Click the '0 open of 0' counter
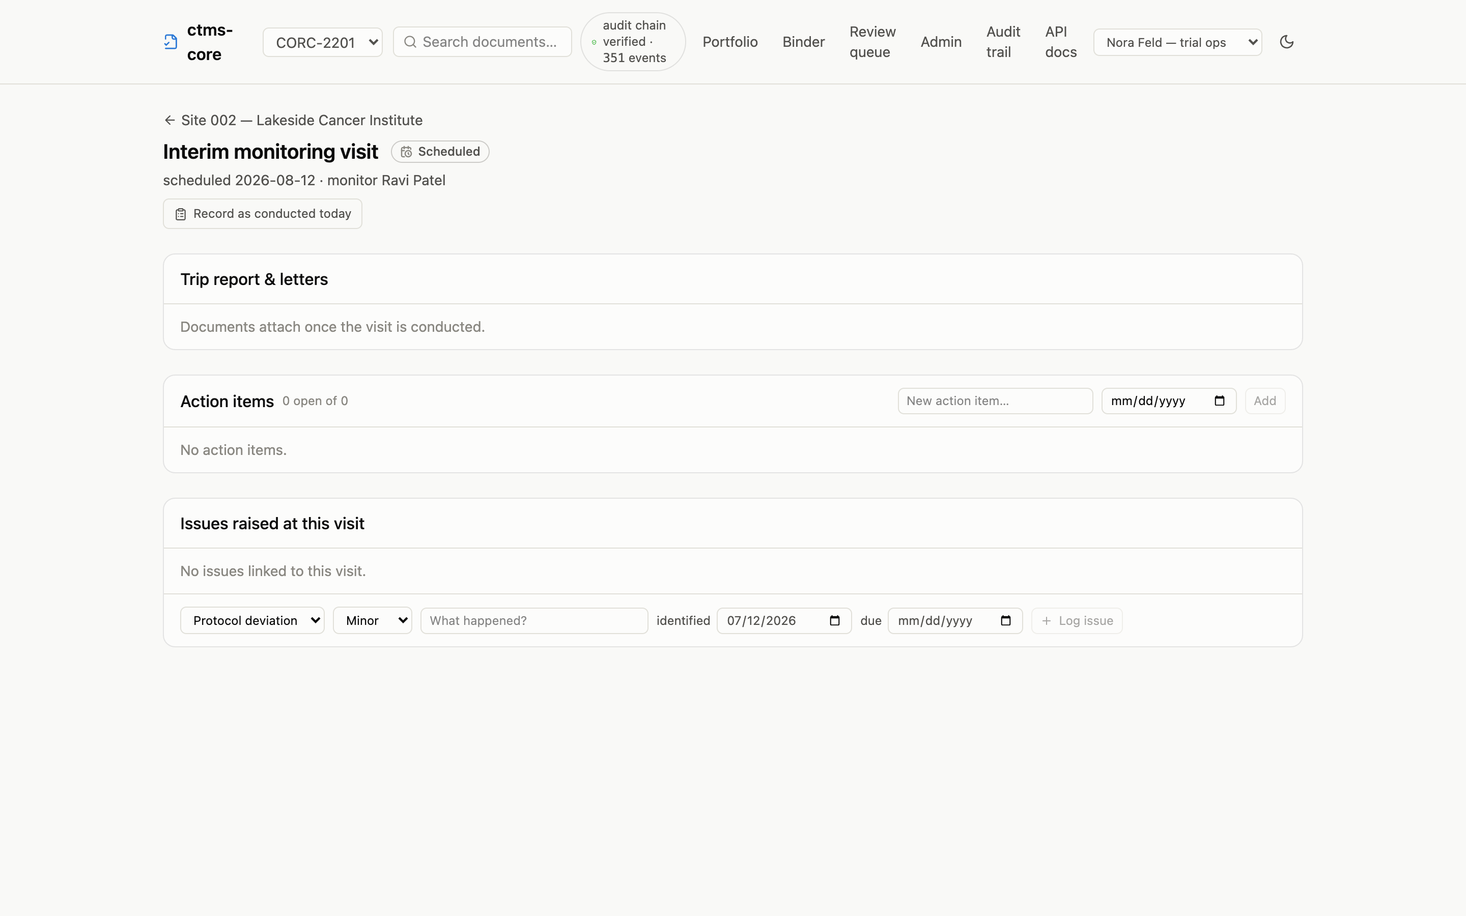Viewport: 1466px width, 916px height. [x=315, y=401]
